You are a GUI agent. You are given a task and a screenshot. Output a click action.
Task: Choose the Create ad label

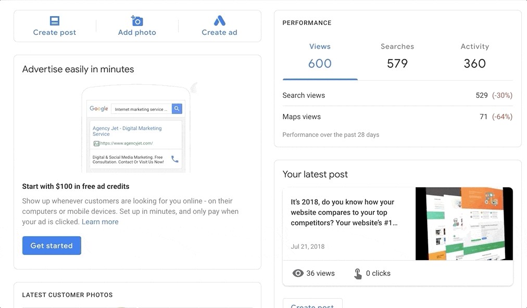point(219,33)
